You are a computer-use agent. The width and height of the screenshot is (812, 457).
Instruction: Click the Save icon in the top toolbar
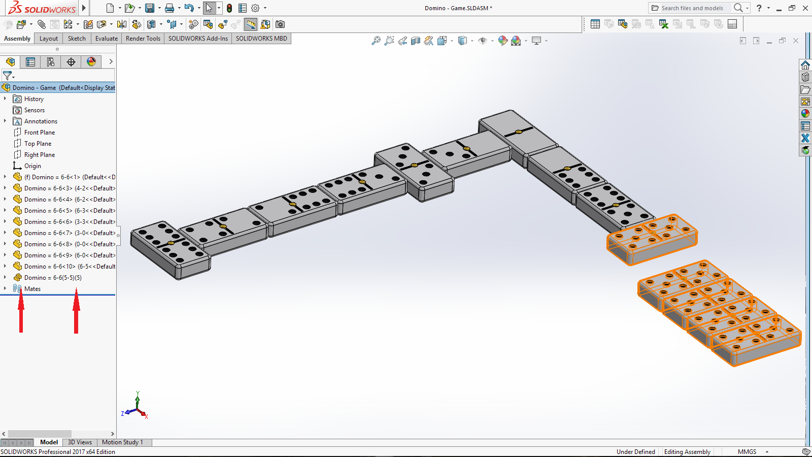pos(149,8)
